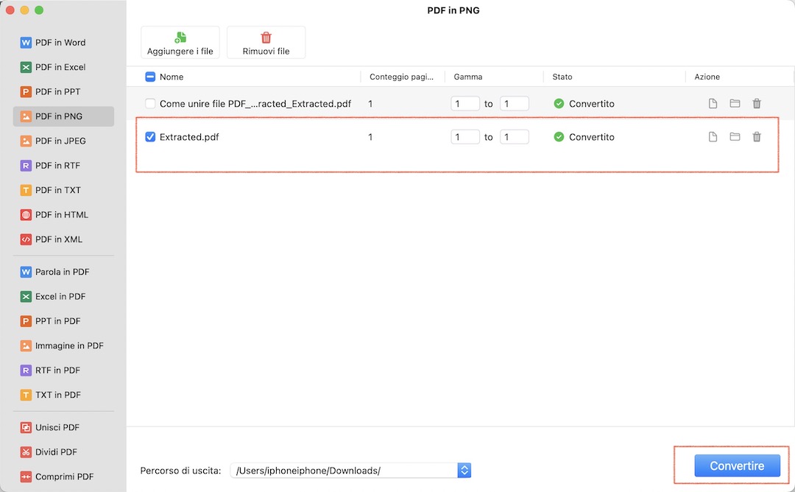The width and height of the screenshot is (795, 492).
Task: Open output folder icon for Extracted.pdf
Action: click(735, 137)
